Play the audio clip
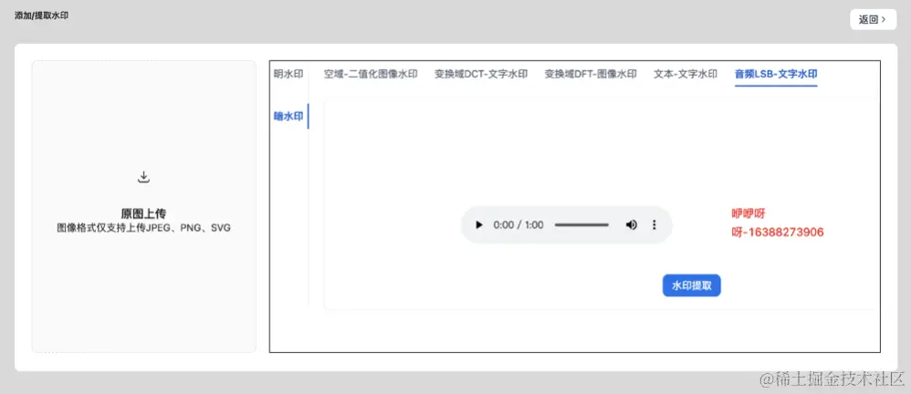The width and height of the screenshot is (911, 394). point(478,224)
